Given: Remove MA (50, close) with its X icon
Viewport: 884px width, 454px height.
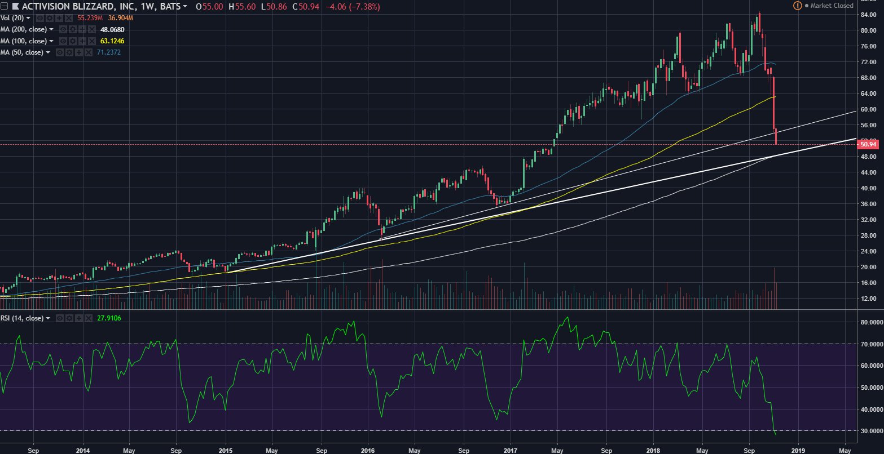Looking at the screenshot, I should (x=88, y=52).
